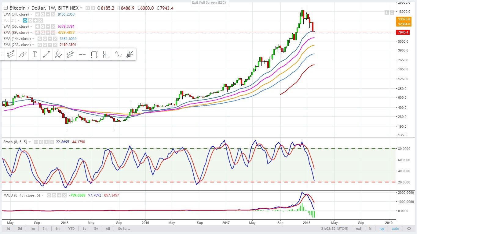
Task: Select the Pitchfork drawing tool
Action: pos(11,55)
